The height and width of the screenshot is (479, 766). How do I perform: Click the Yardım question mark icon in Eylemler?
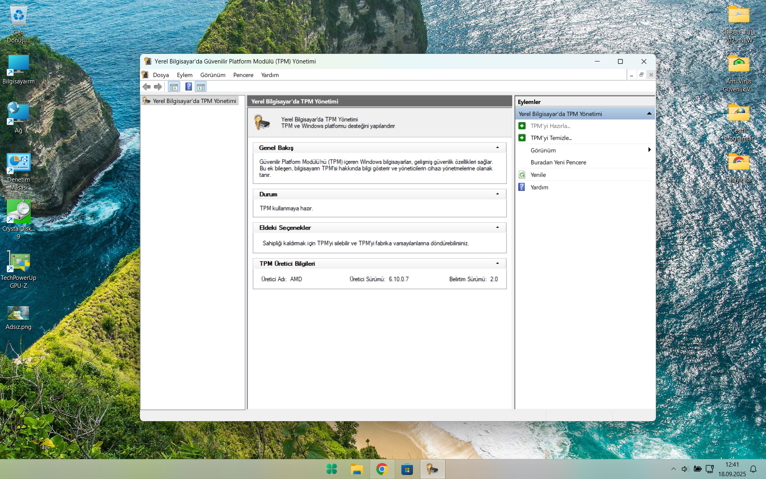(x=522, y=187)
